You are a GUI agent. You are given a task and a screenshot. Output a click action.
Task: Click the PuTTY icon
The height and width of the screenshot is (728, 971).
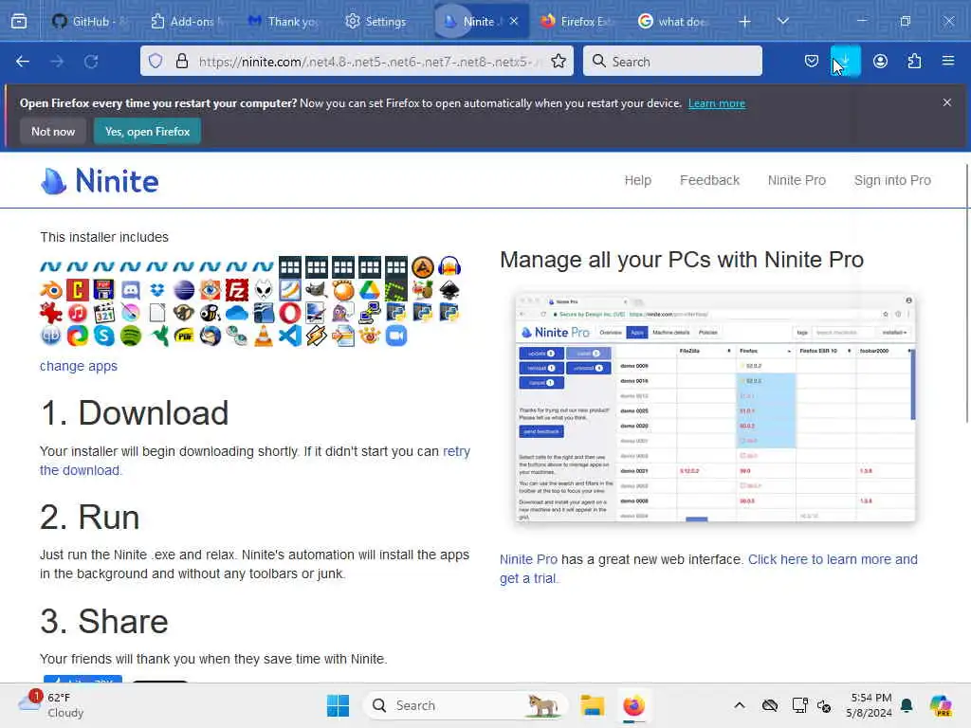(x=370, y=313)
